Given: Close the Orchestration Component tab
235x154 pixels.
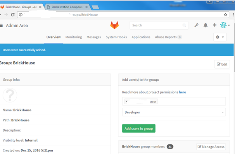Looking at the screenshot, I should click(86, 7).
